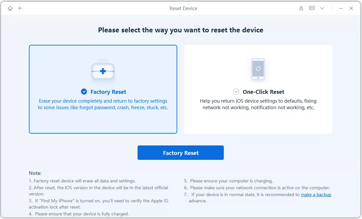
Task: Open the user account icon
Action: [301, 8]
